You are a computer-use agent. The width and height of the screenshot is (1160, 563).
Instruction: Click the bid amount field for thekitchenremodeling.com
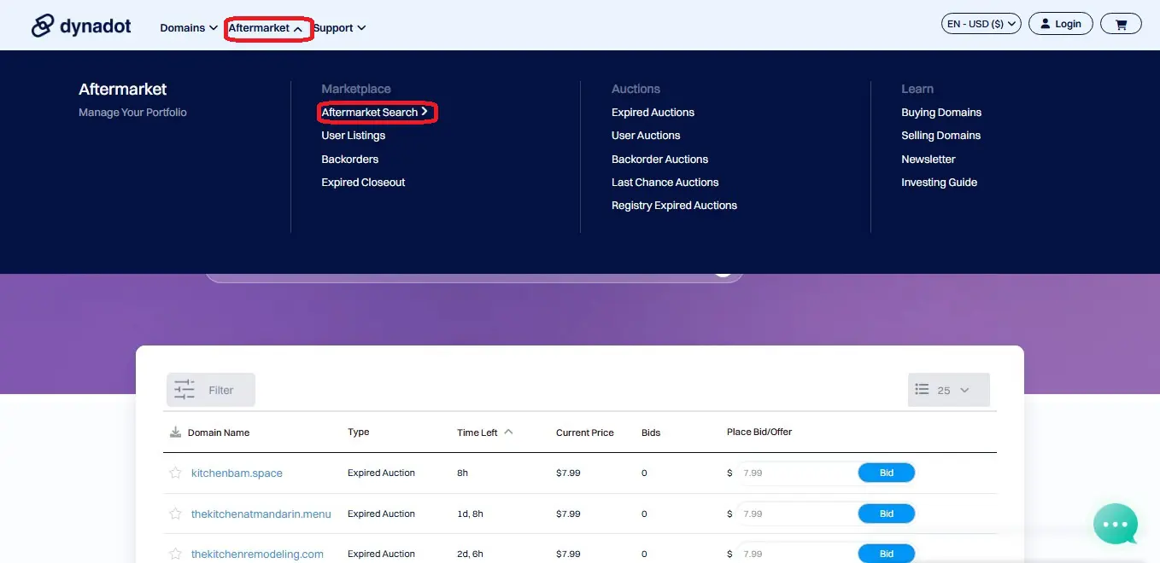[x=798, y=554]
